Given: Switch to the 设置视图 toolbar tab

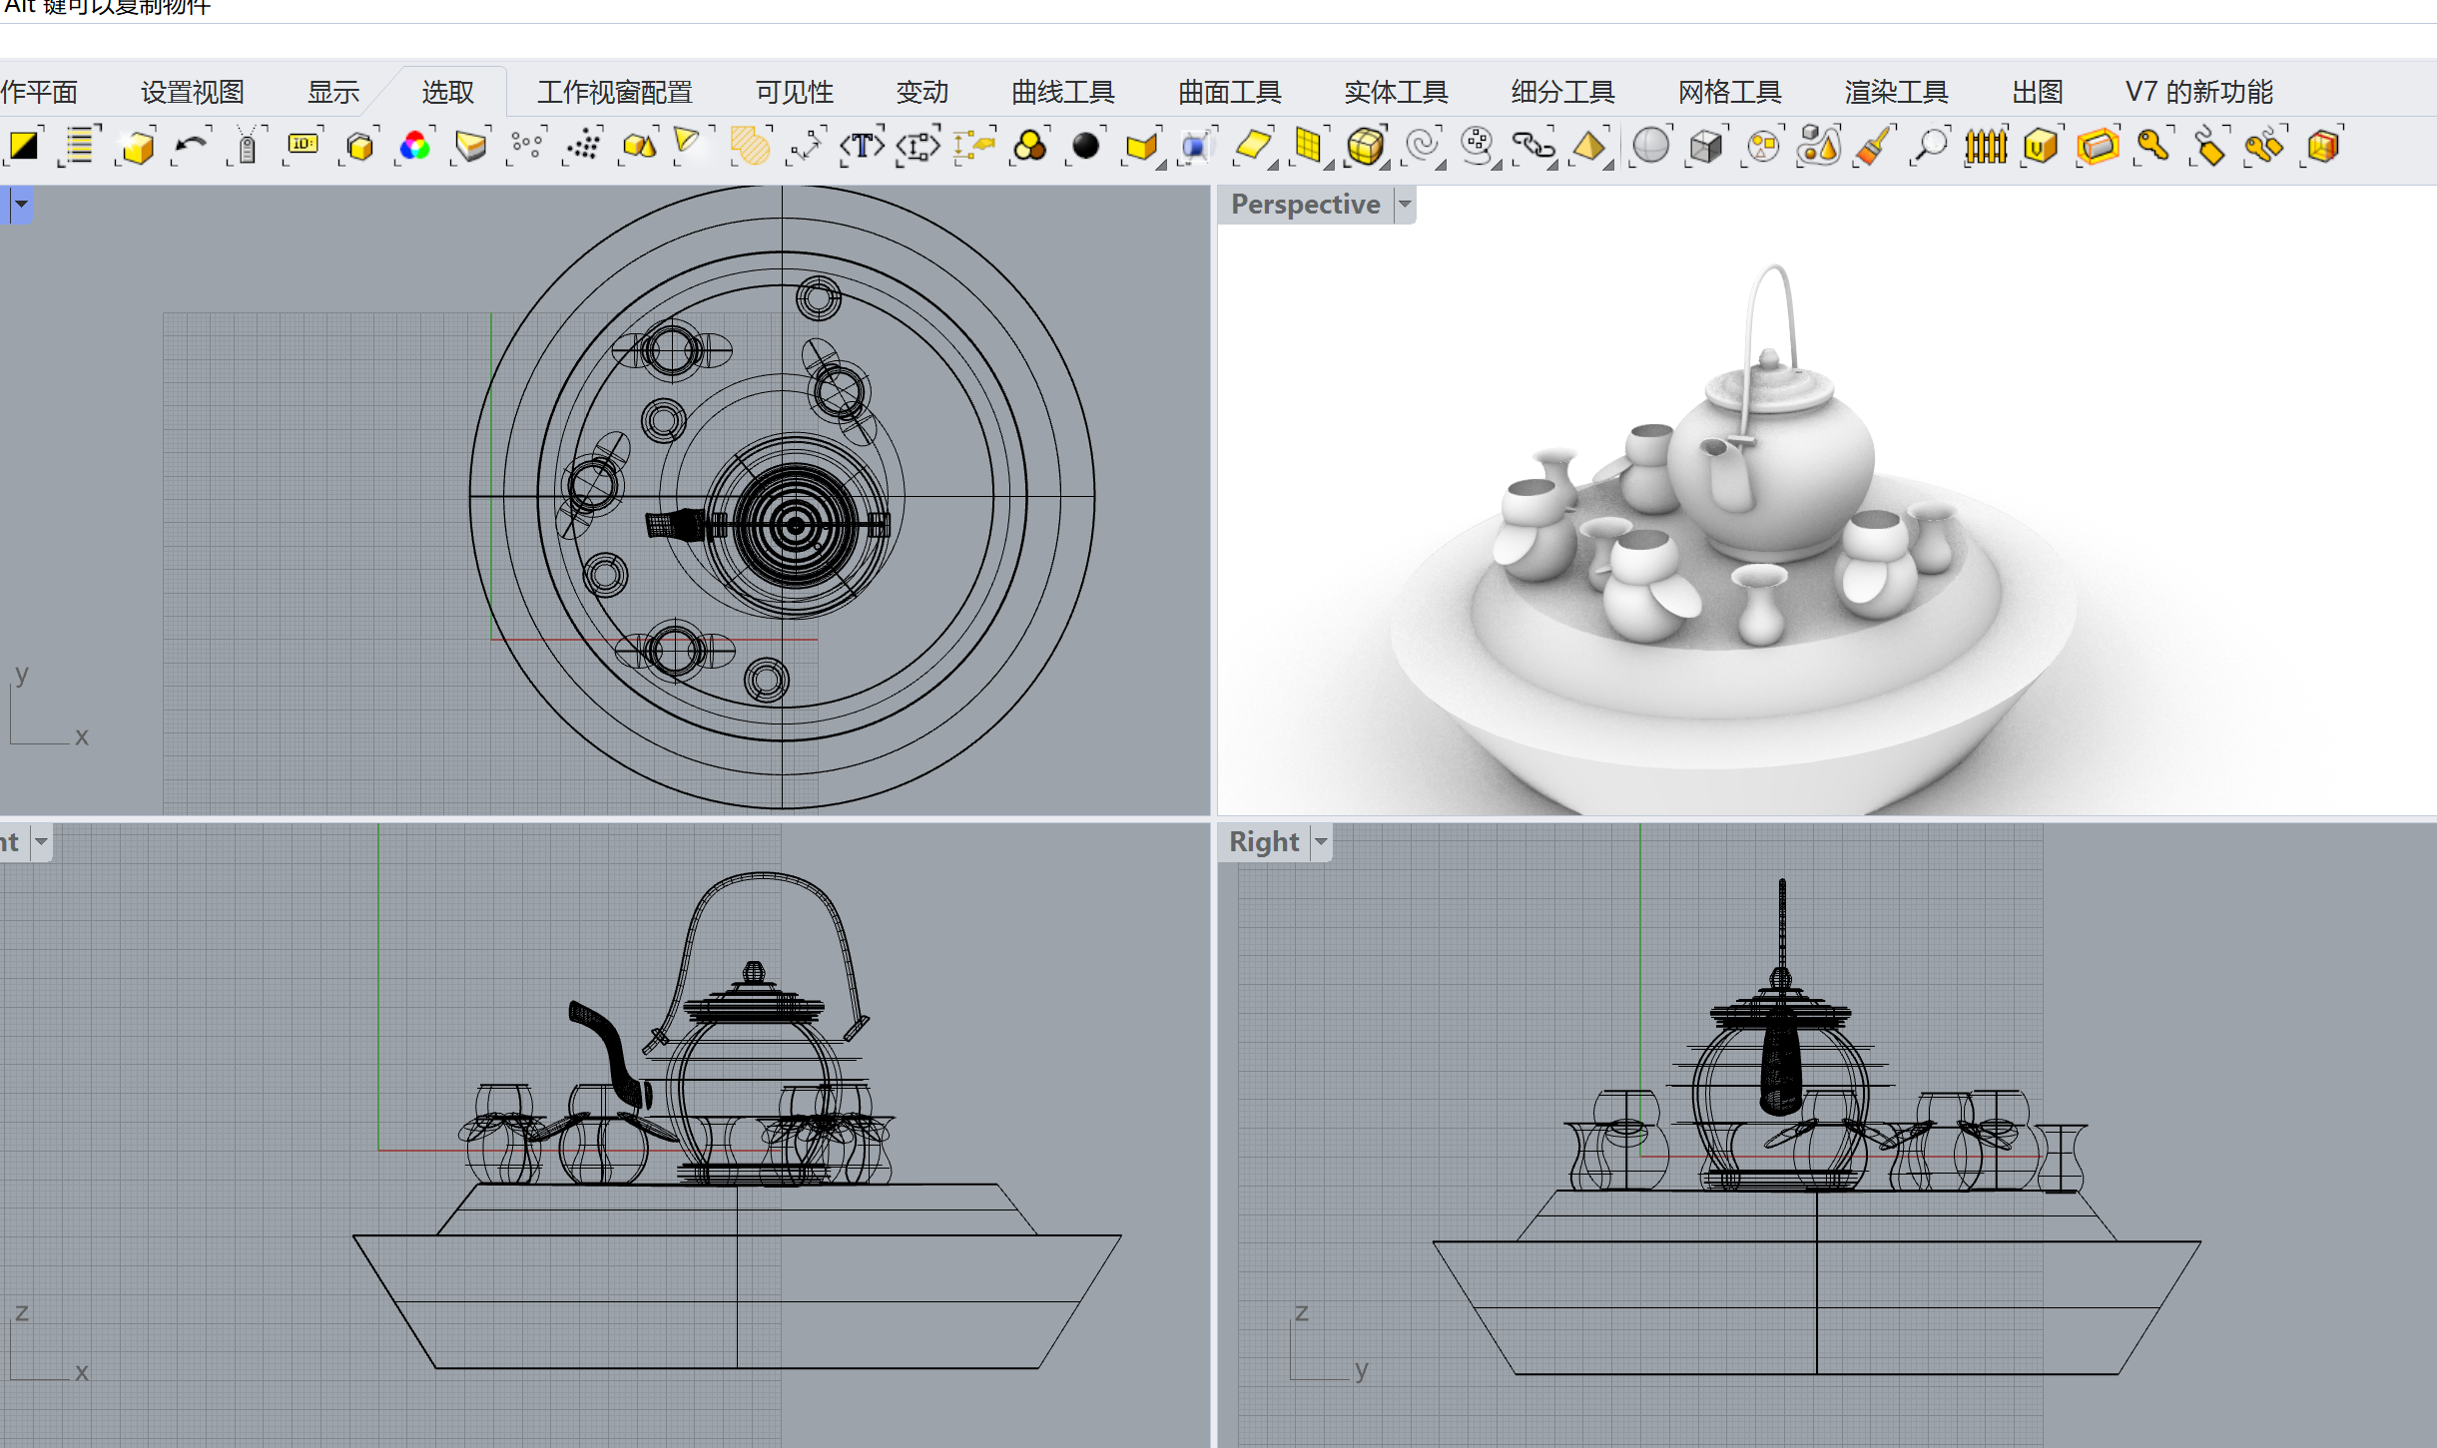Looking at the screenshot, I should [x=193, y=92].
